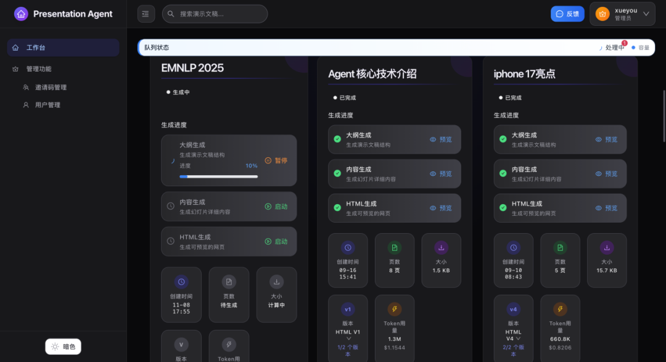The image size is (666, 362).
Task: Click iphone card 大小 download icon
Action: coord(607,248)
